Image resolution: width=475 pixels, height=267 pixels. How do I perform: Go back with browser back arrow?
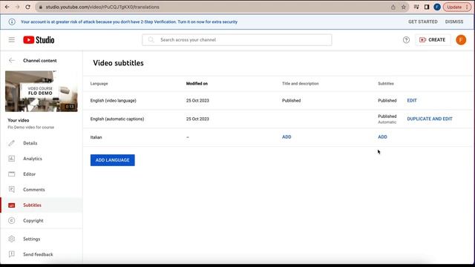click(x=7, y=7)
